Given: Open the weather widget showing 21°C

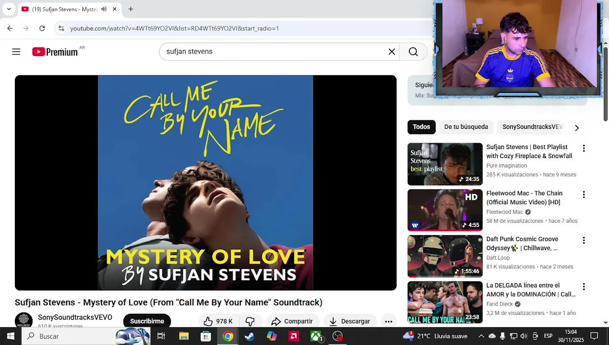Looking at the screenshot, I should tap(435, 336).
